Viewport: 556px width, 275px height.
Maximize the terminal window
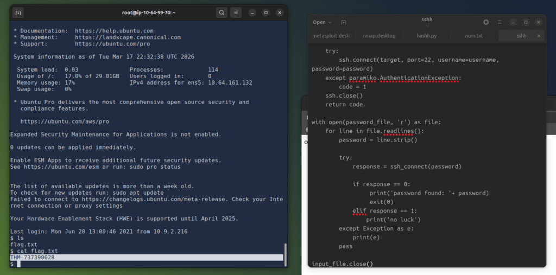click(266, 13)
